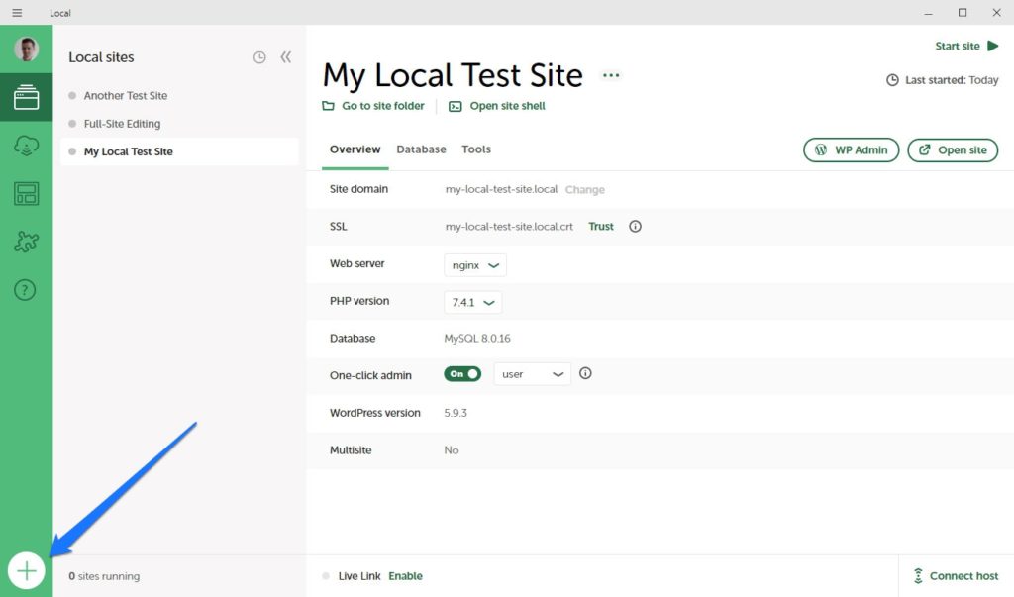This screenshot has width=1014, height=597.
Task: Turn off One-click admin toggle
Action: click(x=462, y=374)
